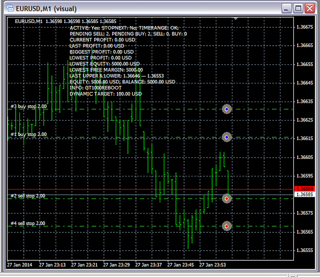The height and width of the screenshot is (277, 320).
Task: Close the EURUSD,M1 chart window
Action: pyautogui.click(x=310, y=9)
